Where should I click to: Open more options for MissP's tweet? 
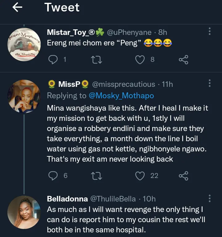point(210,83)
